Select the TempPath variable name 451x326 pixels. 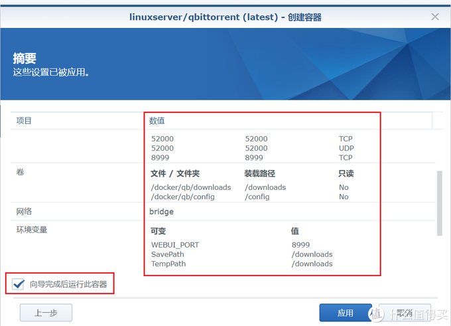168,264
